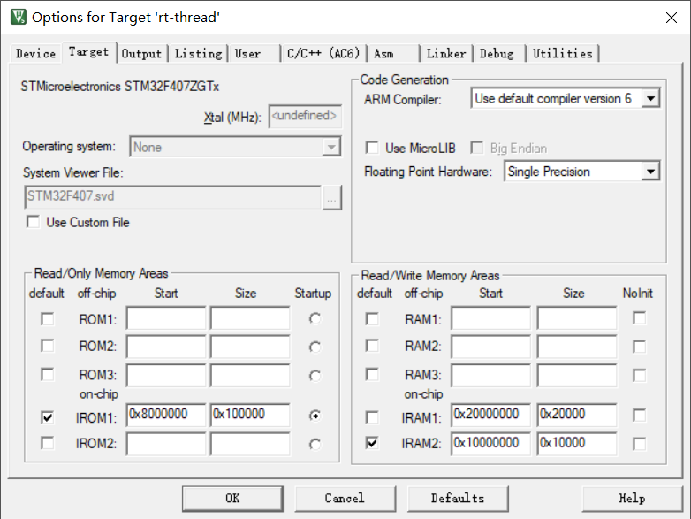Click the RAM1 Start field
Image resolution: width=691 pixels, height=519 pixels.
[x=491, y=318]
